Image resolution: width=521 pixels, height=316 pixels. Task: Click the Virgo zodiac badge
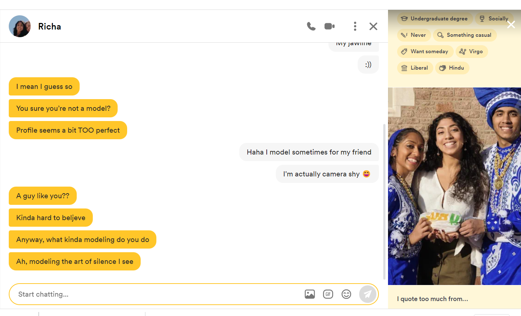tap(471, 51)
